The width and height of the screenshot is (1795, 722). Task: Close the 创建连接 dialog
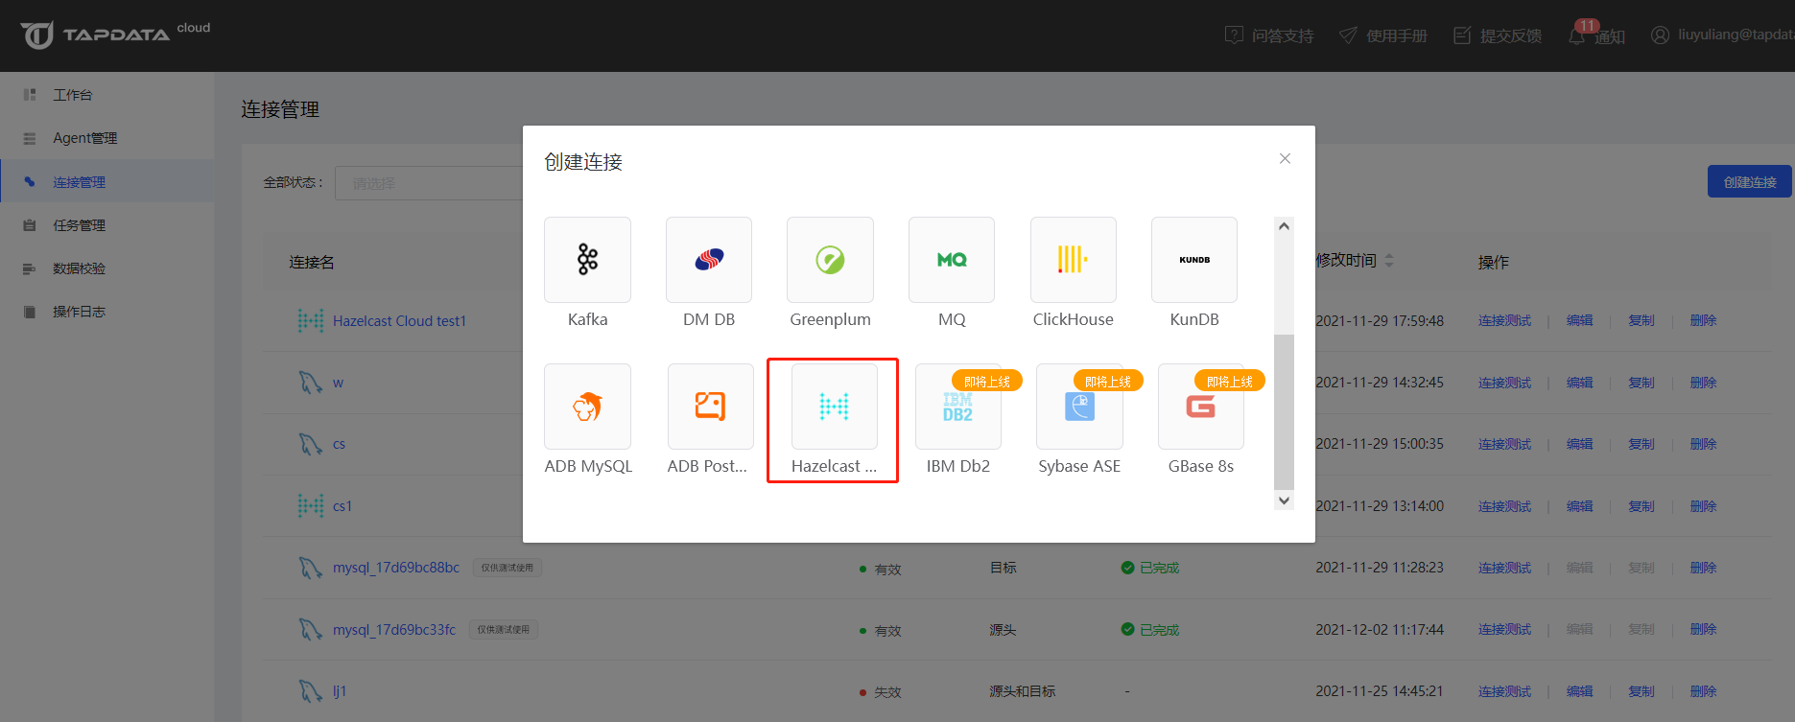pyautogui.click(x=1285, y=158)
